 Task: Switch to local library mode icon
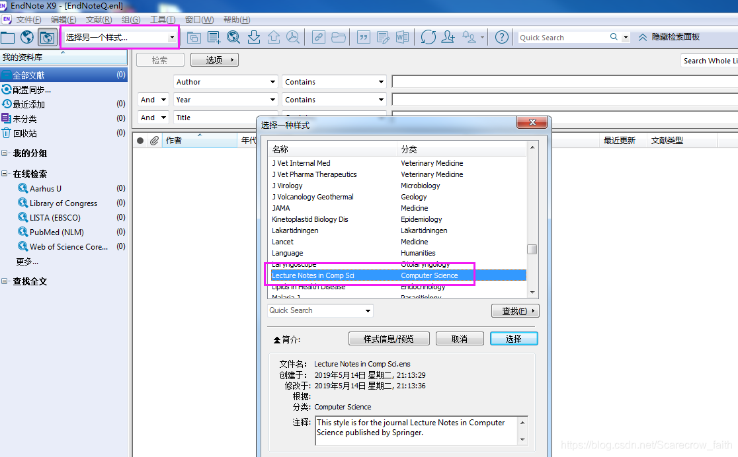coord(7,37)
